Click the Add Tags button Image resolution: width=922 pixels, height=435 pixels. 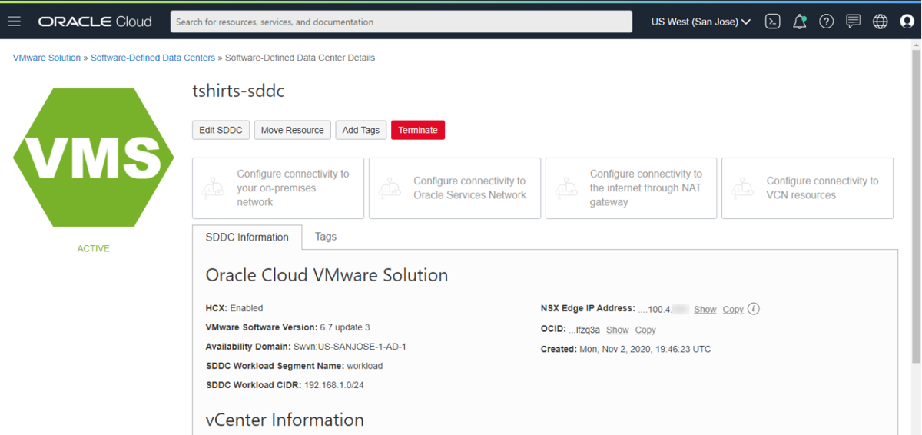[361, 130]
